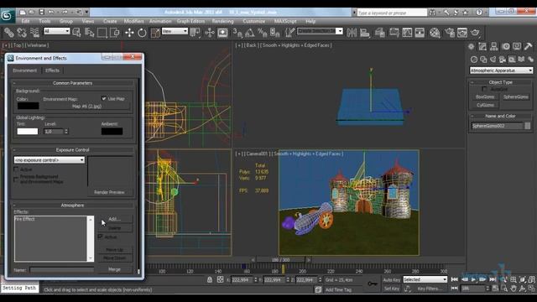Toggle the Set Key button

point(392,289)
